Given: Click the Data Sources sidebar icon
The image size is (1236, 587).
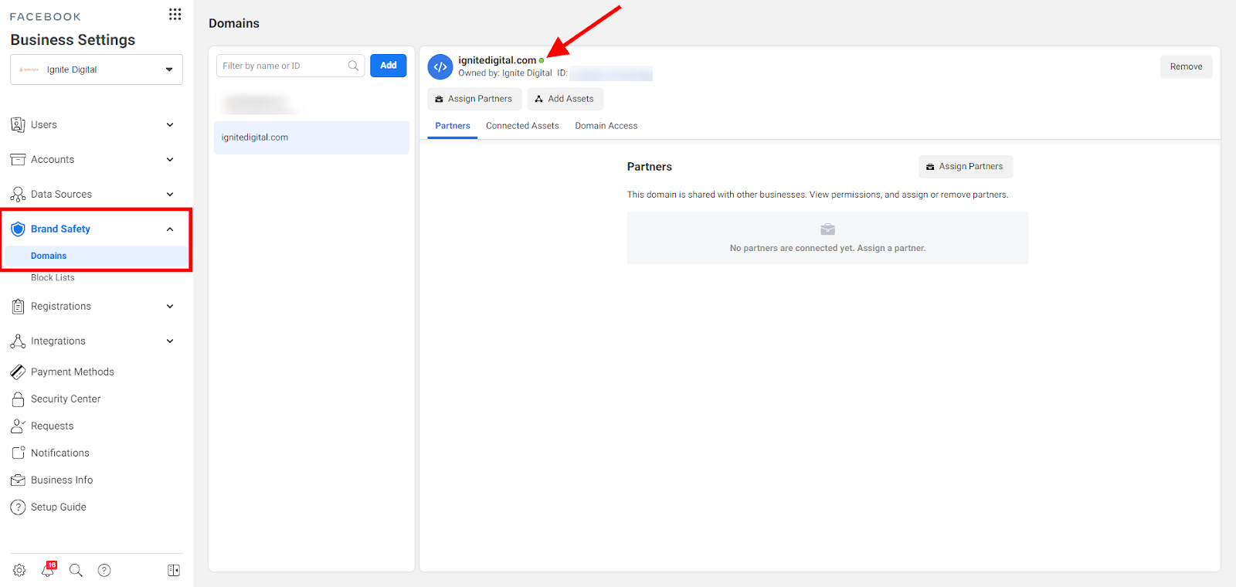Looking at the screenshot, I should tap(18, 195).
